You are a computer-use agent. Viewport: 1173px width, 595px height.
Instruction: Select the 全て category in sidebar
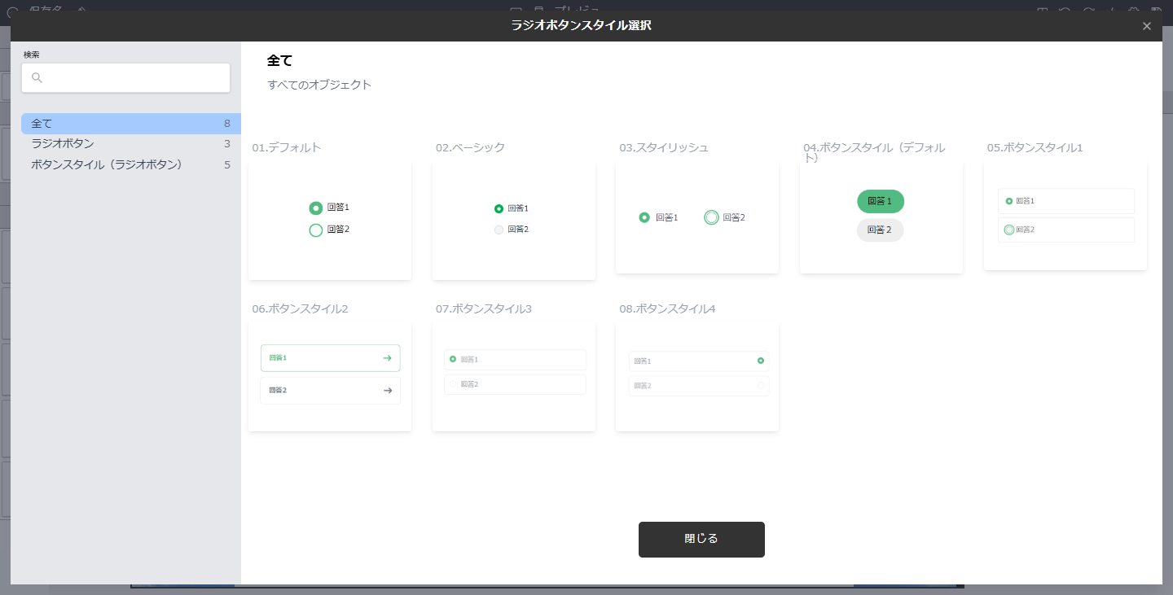tap(130, 124)
